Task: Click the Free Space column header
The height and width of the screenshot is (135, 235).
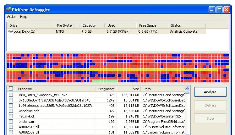Action: 152,25
